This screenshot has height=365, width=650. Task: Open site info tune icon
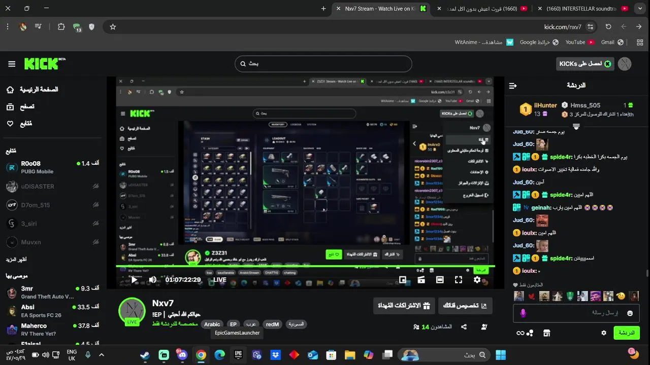(x=590, y=27)
